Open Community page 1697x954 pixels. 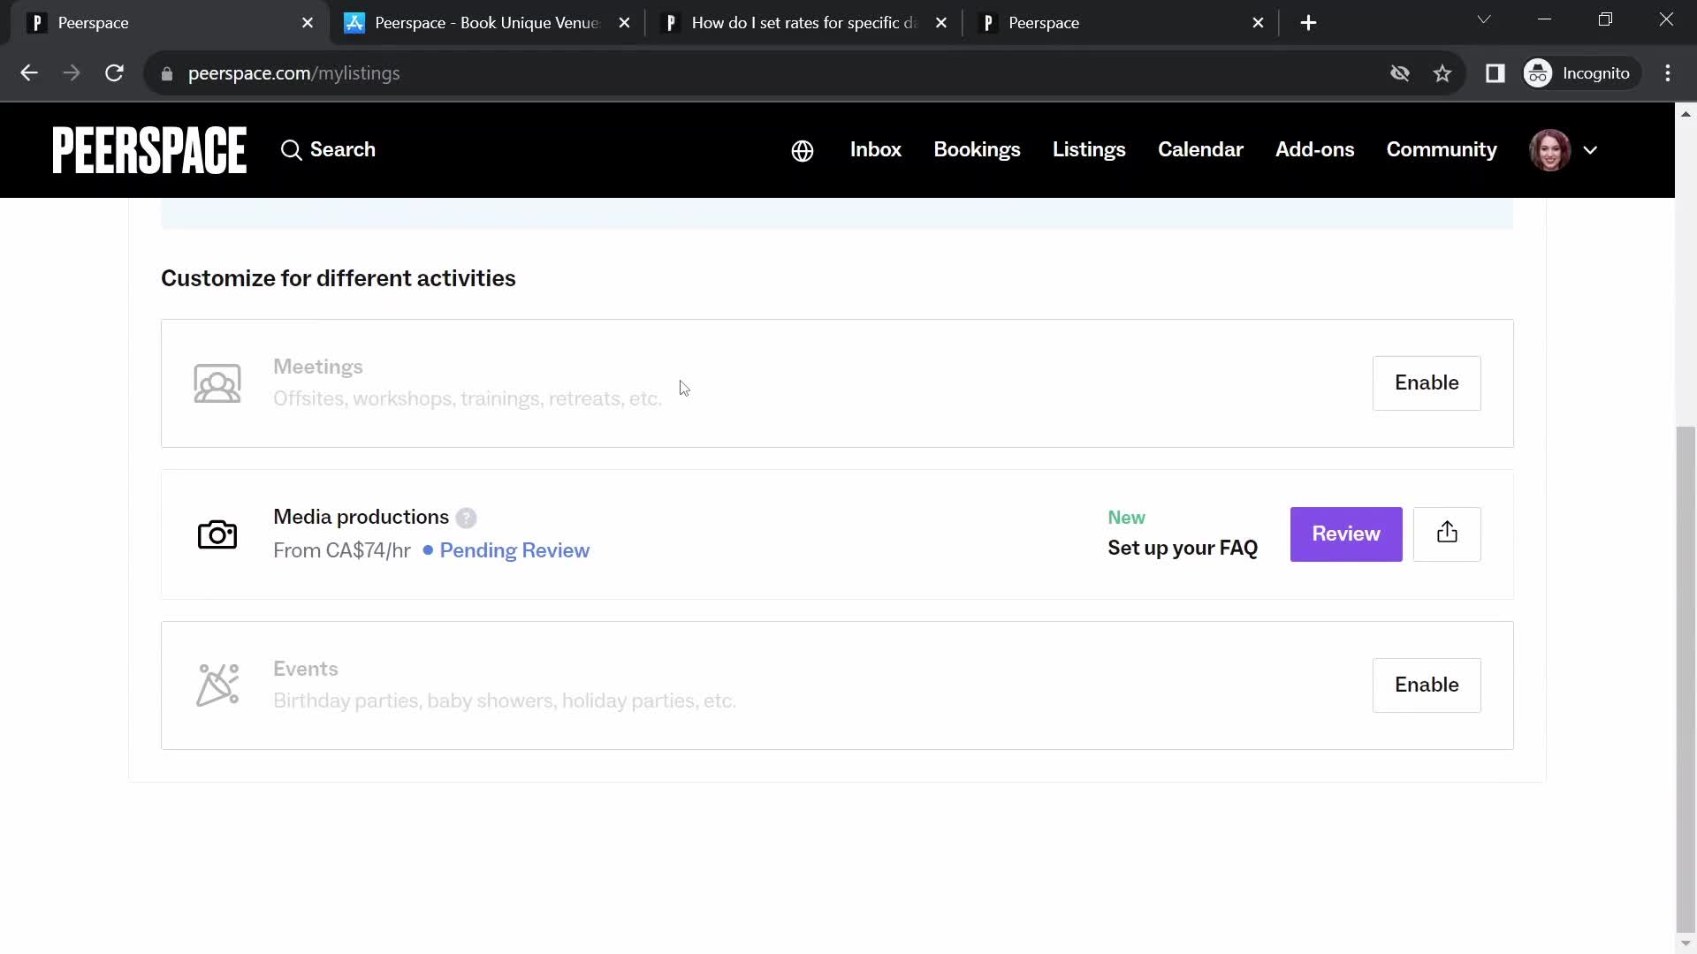coord(1442,150)
